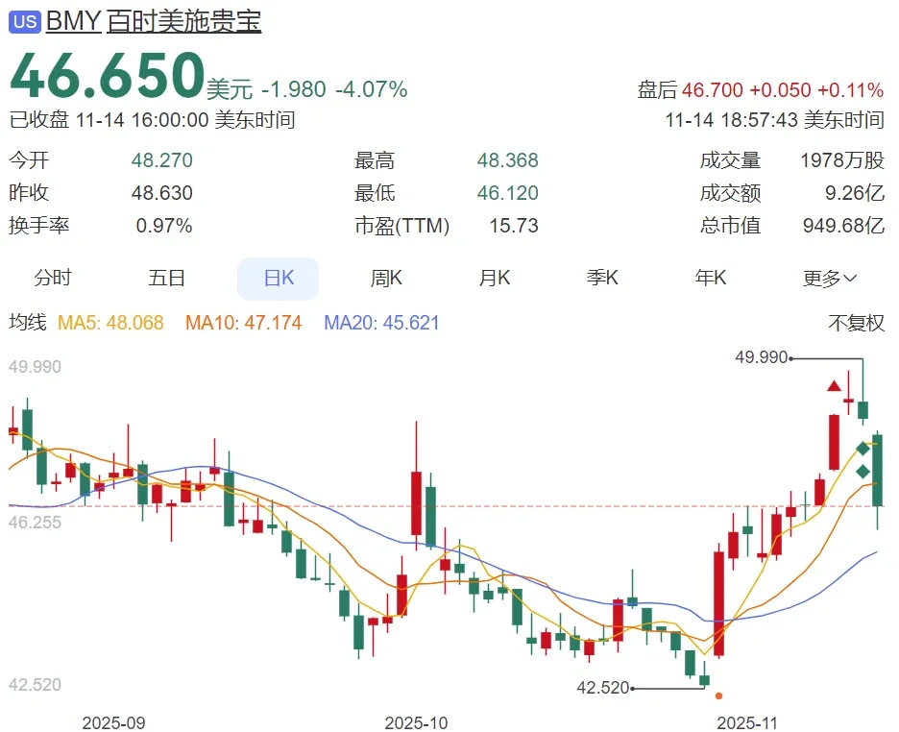899x732 pixels.
Task: Select the 日K daily candlestick tab
Action: (279, 279)
